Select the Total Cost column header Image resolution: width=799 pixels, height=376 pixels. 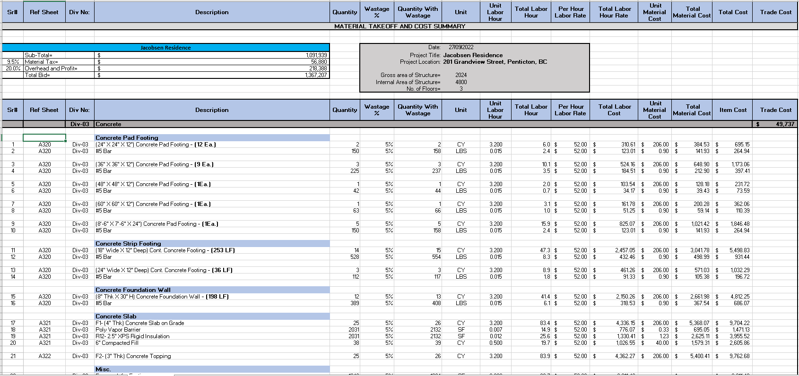point(733,12)
